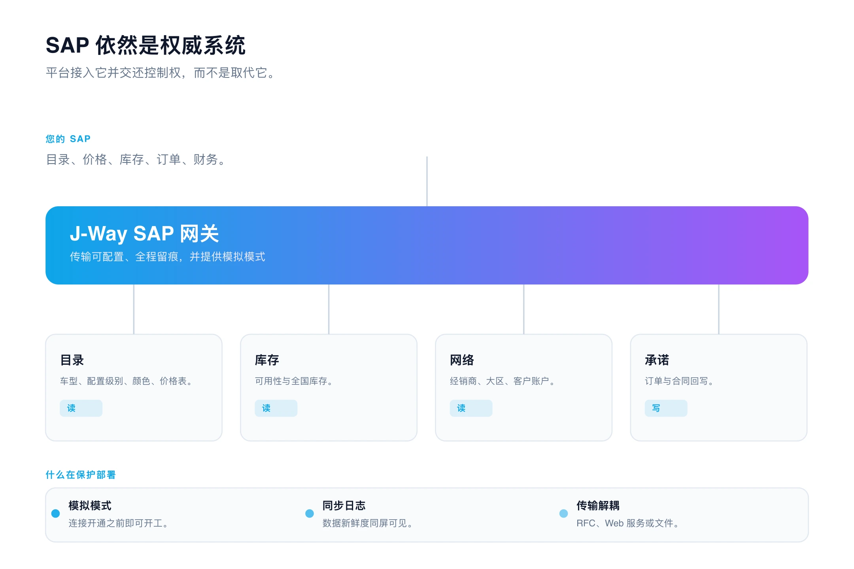Click the 模拟模式 heading
The image size is (854, 569).
(x=90, y=505)
